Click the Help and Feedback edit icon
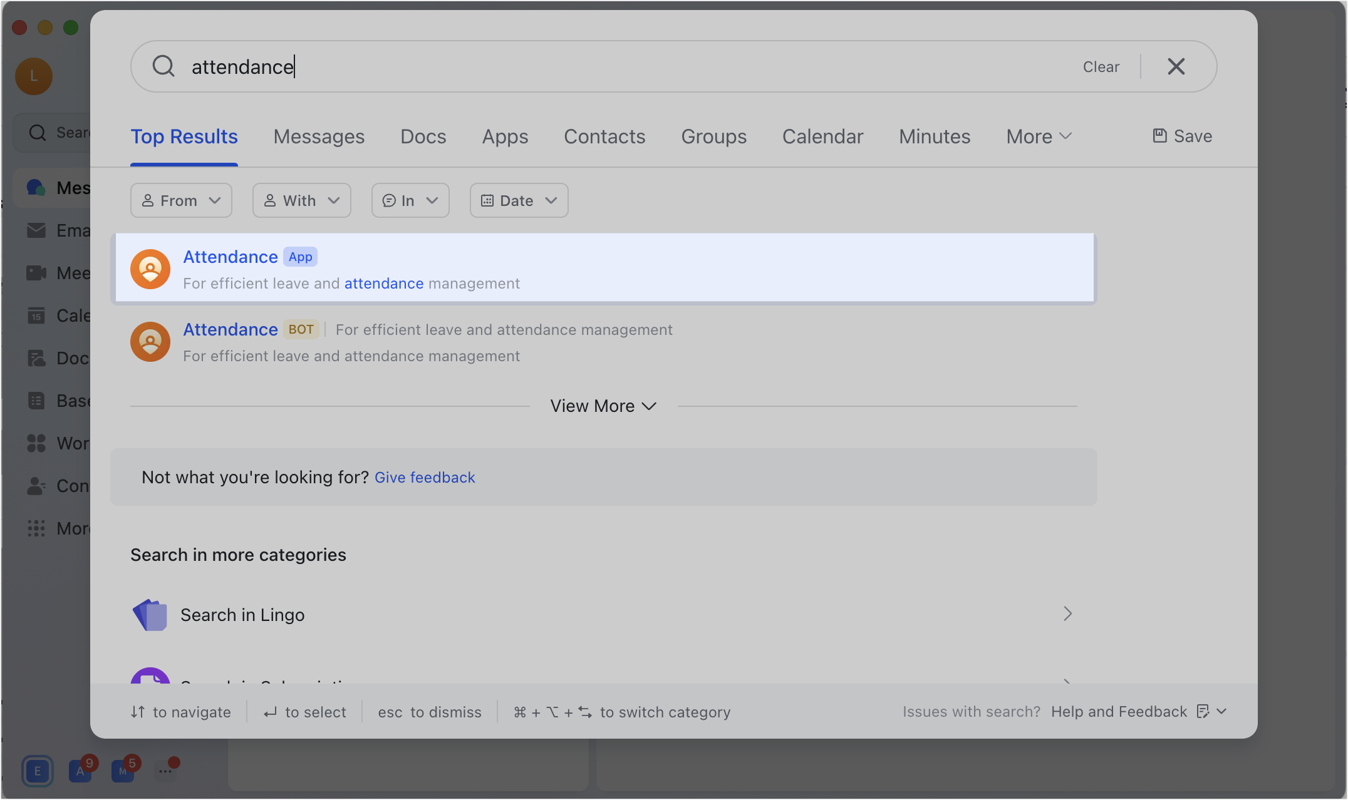The width and height of the screenshot is (1348, 800). coord(1203,712)
